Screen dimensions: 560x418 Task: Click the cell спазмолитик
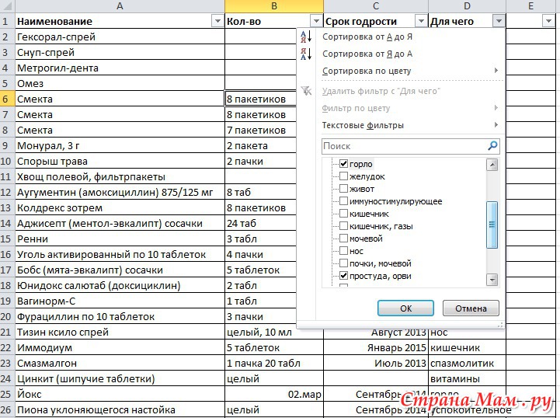467,363
